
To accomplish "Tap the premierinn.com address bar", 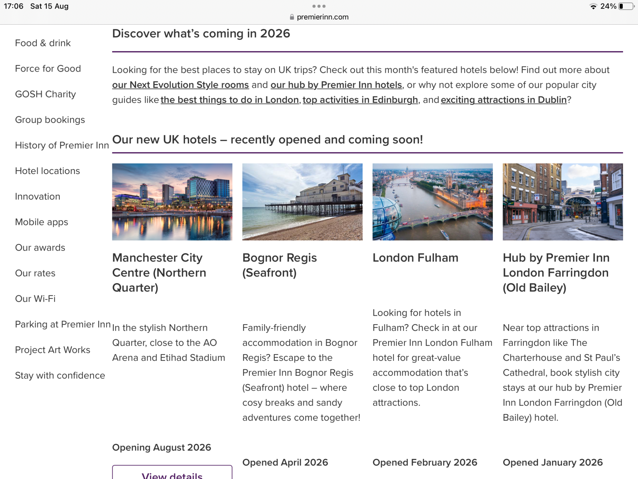I will [319, 17].
